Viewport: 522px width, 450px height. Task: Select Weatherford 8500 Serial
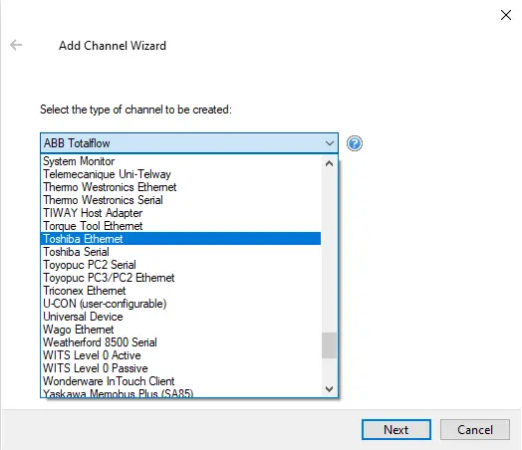(180, 342)
